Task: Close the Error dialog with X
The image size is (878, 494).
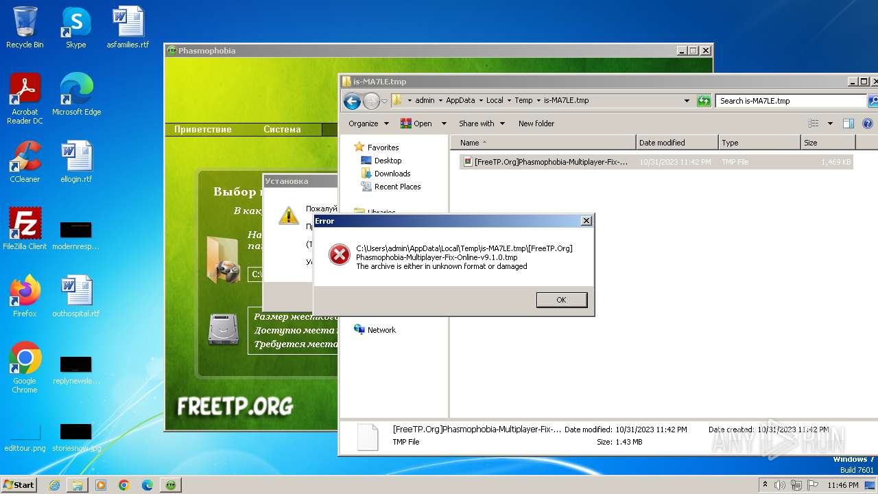Action: [x=586, y=221]
